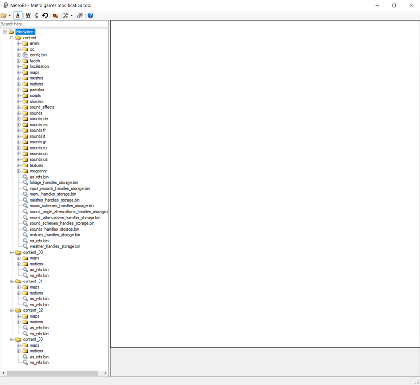This screenshot has width=420, height=385.
Task: Open the dropdown arrow beside the open folder icon
Action: click(10, 15)
